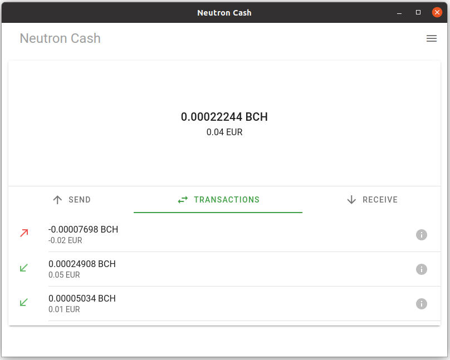
Task: Click the up arrow icon next to SEND
Action: pos(57,200)
